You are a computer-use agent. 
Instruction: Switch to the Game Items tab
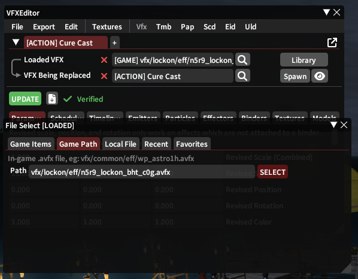pos(31,144)
